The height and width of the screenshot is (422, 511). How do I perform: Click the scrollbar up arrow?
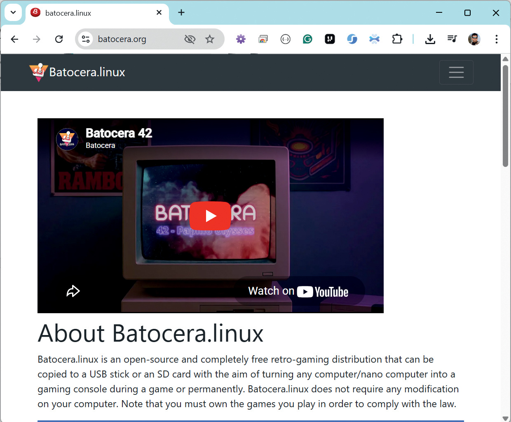[506, 59]
